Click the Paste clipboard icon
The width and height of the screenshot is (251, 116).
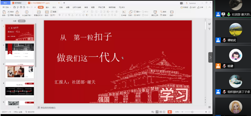(4, 12)
